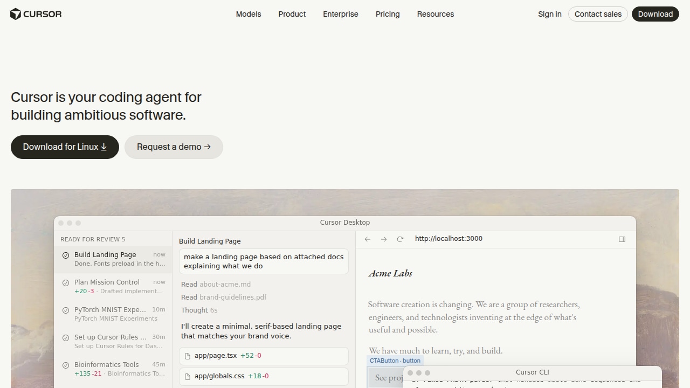Viewport: 690px width, 388px height.
Task: Click the 'Cursor Desktop' window title
Action: [x=345, y=223]
